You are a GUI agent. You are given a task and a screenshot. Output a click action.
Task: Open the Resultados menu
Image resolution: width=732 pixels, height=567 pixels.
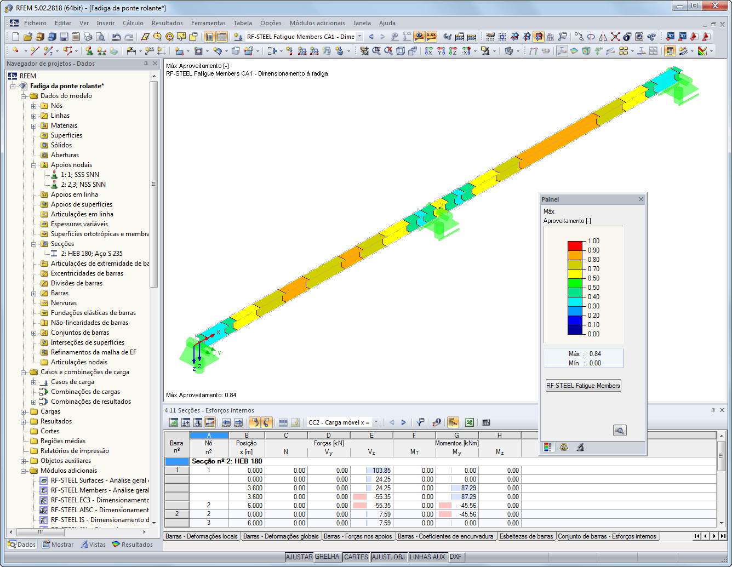(x=167, y=23)
